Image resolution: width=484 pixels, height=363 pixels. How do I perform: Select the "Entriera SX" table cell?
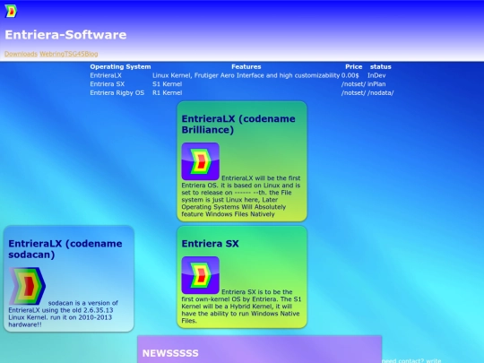point(108,84)
